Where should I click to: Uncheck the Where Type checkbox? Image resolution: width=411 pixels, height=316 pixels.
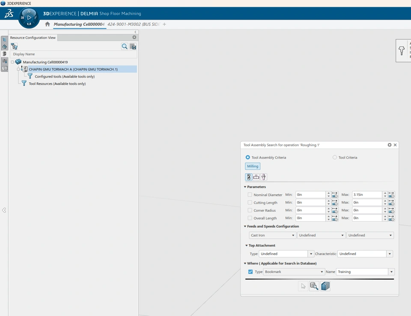250,272
